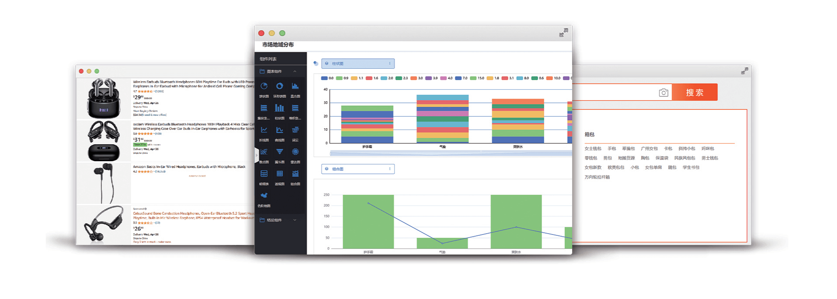Click the camera image-search icon
The image size is (837, 299).
tap(663, 92)
